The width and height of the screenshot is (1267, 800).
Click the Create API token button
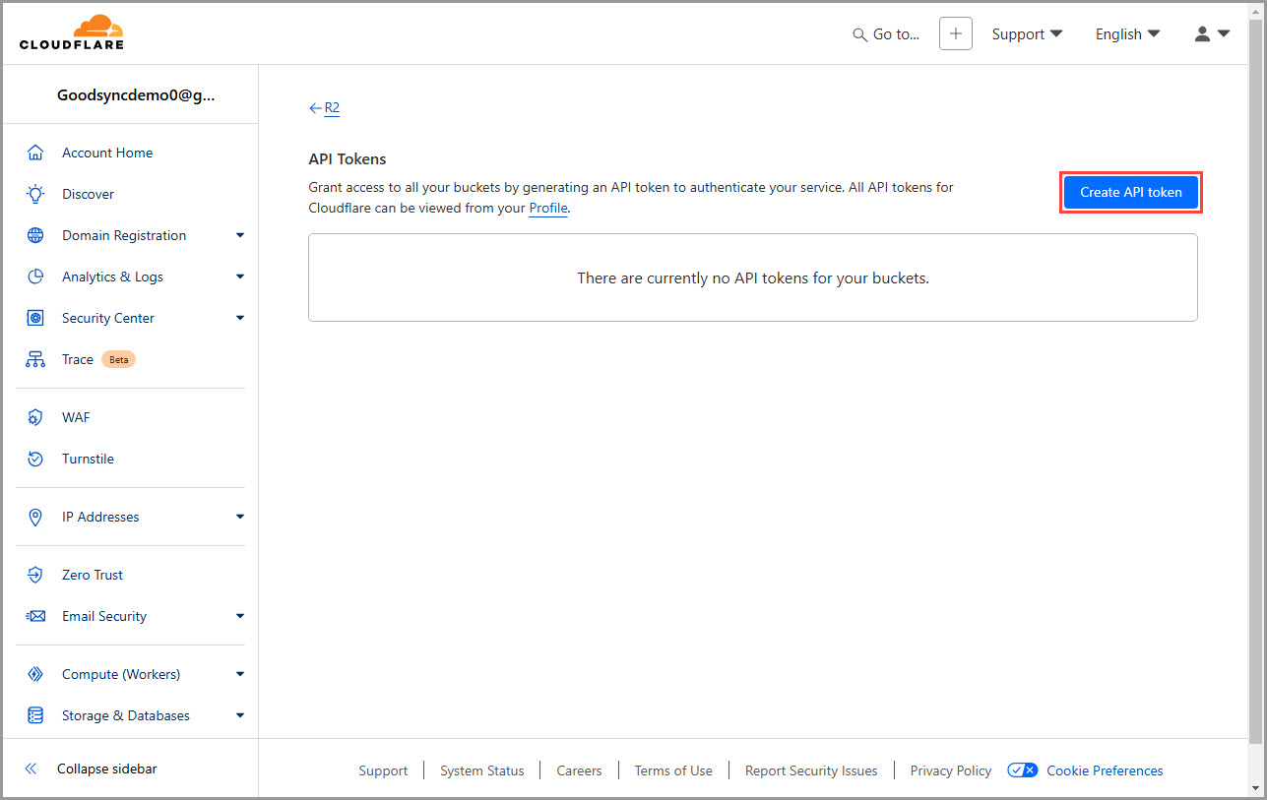tap(1131, 192)
